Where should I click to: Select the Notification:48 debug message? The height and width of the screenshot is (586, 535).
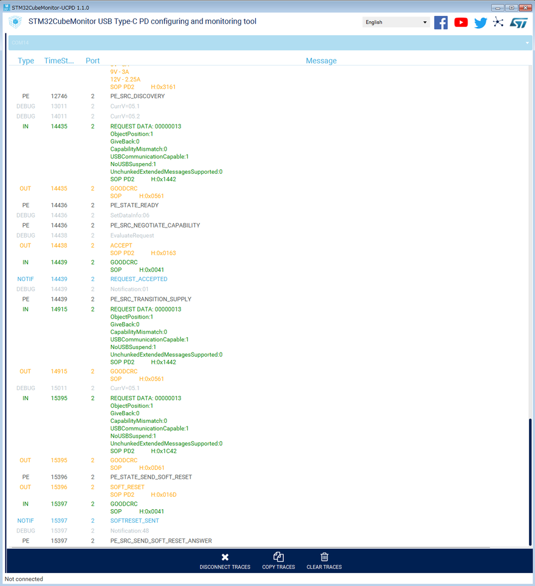pos(130,531)
